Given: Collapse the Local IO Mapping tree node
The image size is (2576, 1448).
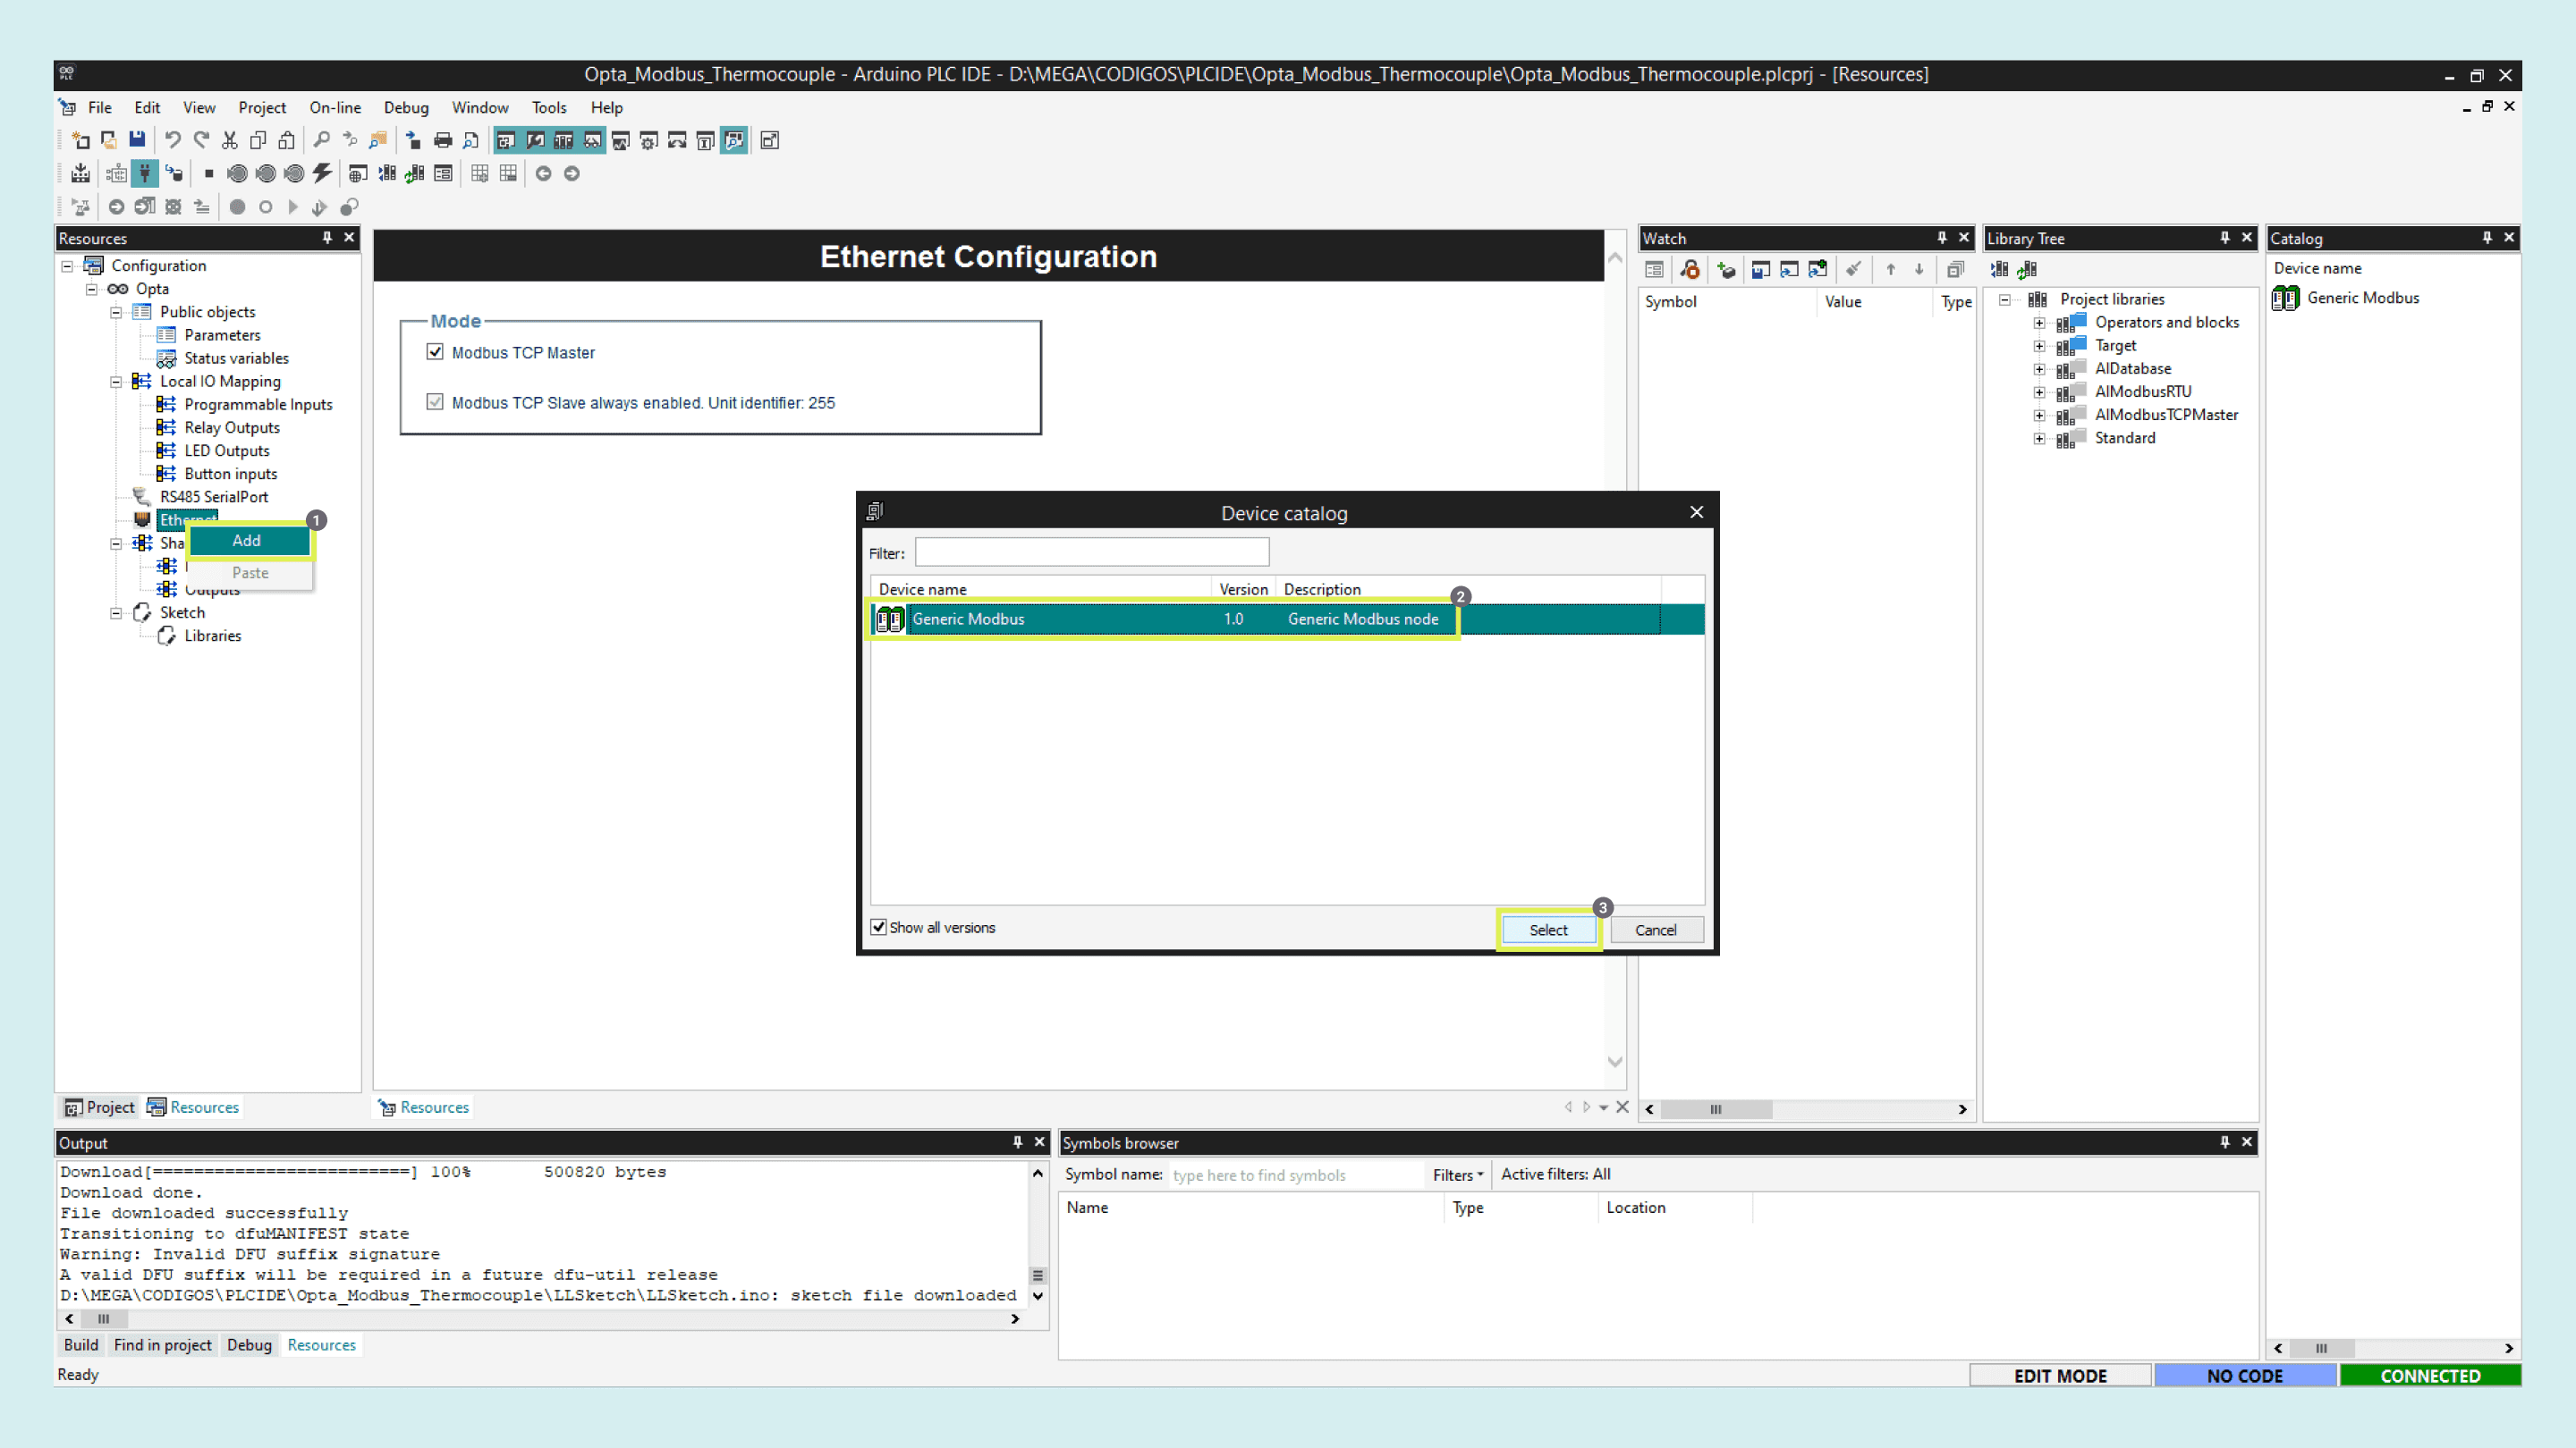Looking at the screenshot, I should (x=116, y=382).
